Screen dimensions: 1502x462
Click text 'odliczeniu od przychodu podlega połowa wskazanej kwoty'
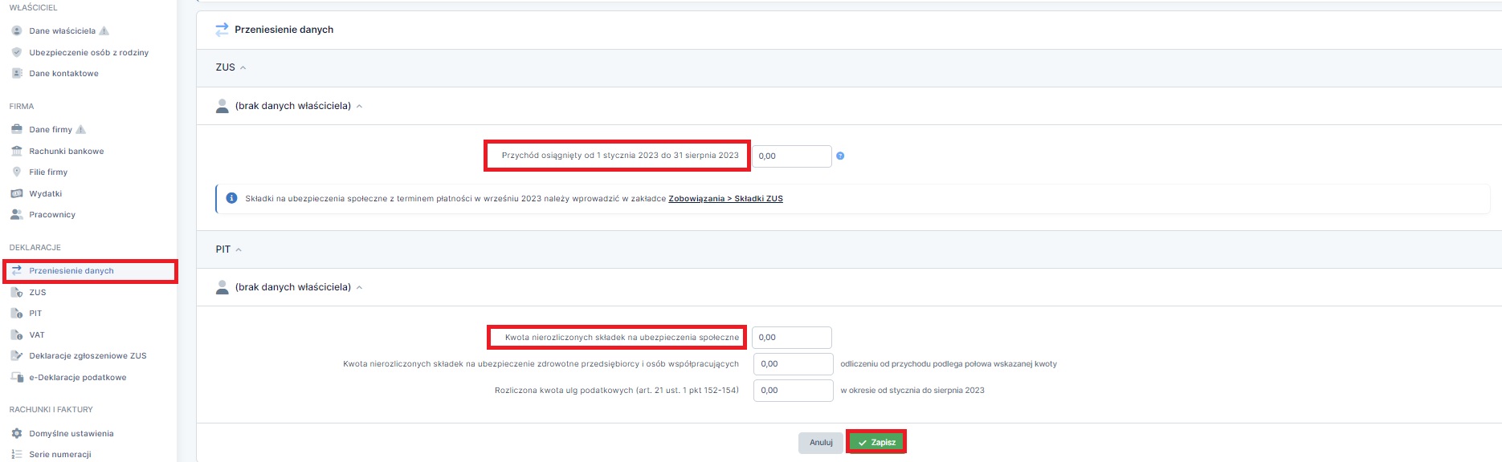point(949,364)
